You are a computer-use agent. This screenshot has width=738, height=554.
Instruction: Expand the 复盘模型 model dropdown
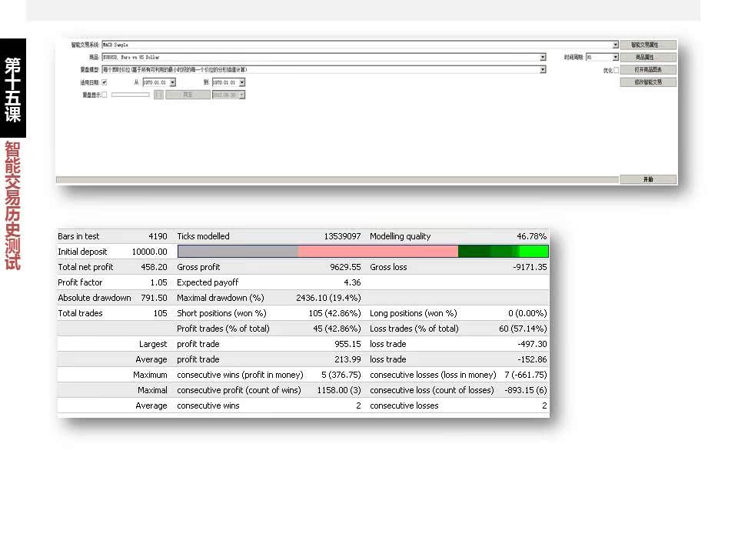click(x=543, y=70)
